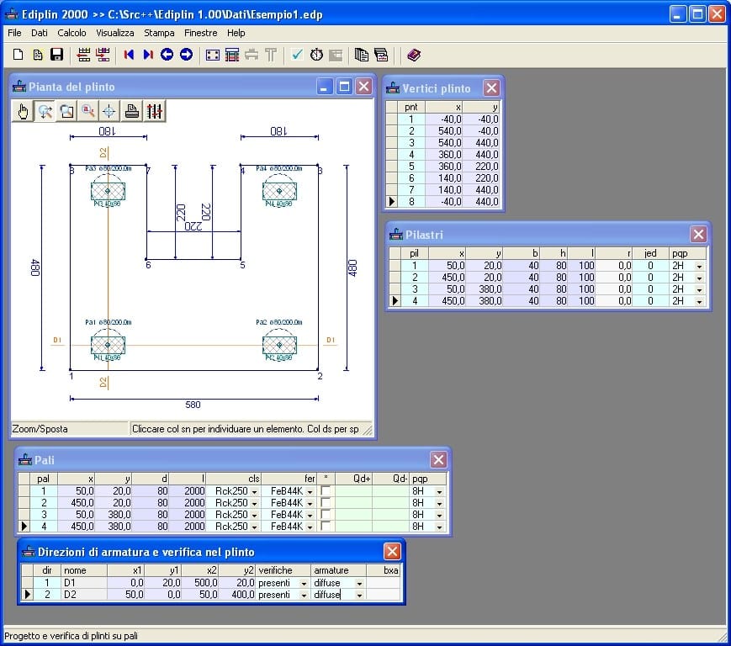This screenshot has height=646, width=731.
Task: Open the pqp dropdown for pilastro 2
Action: click(698, 278)
